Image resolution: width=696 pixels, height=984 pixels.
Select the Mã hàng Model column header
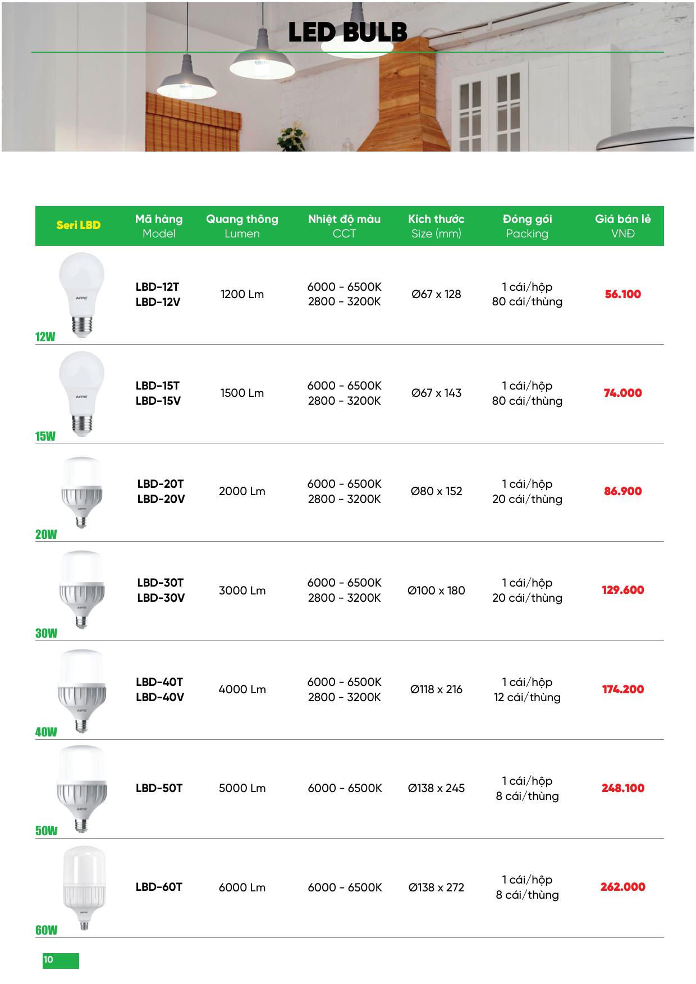pos(159,226)
